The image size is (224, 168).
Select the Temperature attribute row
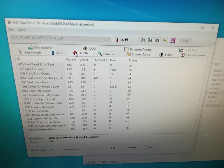coord(78,110)
